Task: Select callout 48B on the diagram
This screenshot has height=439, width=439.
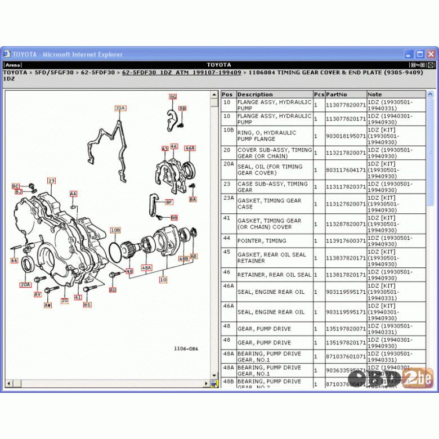Action: click(x=183, y=258)
